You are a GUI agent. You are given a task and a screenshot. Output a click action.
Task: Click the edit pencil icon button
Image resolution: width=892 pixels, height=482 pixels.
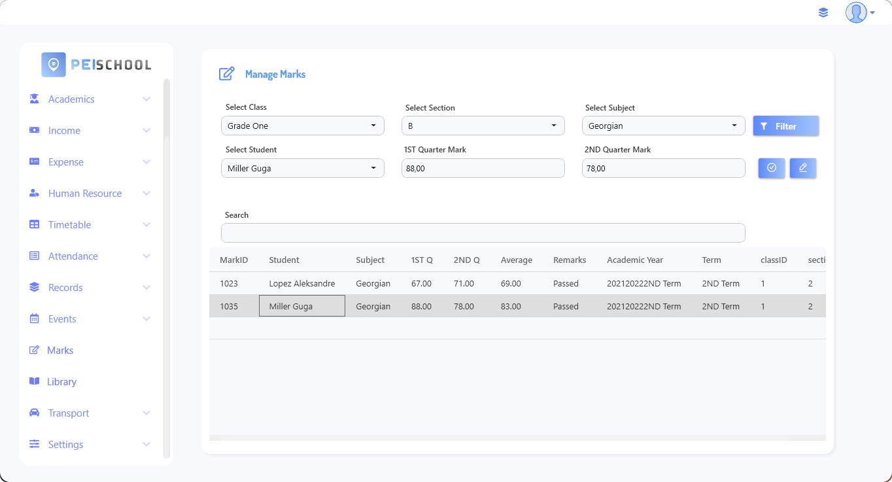click(803, 168)
